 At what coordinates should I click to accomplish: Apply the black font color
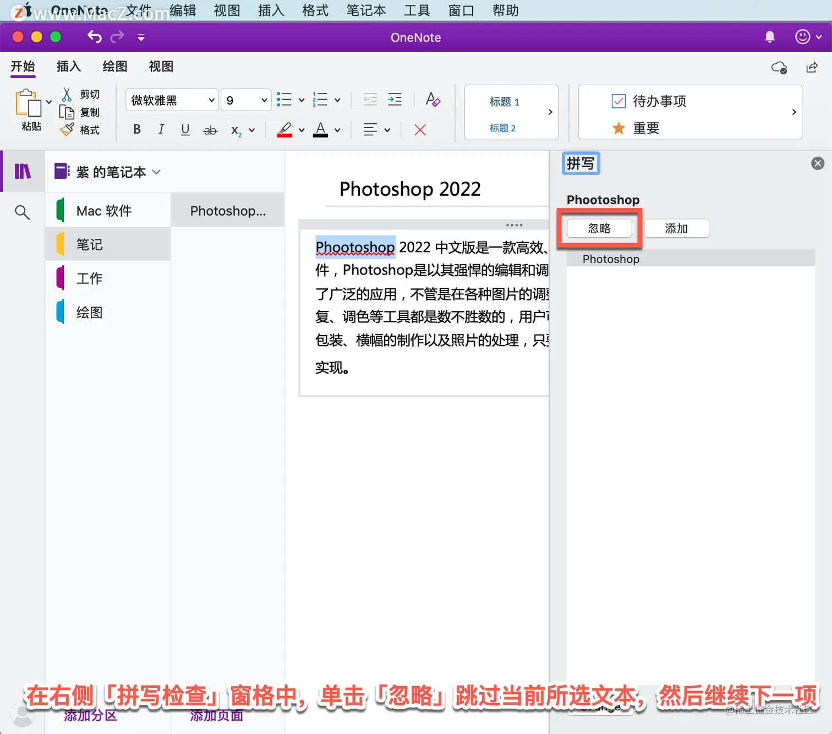[x=320, y=129]
